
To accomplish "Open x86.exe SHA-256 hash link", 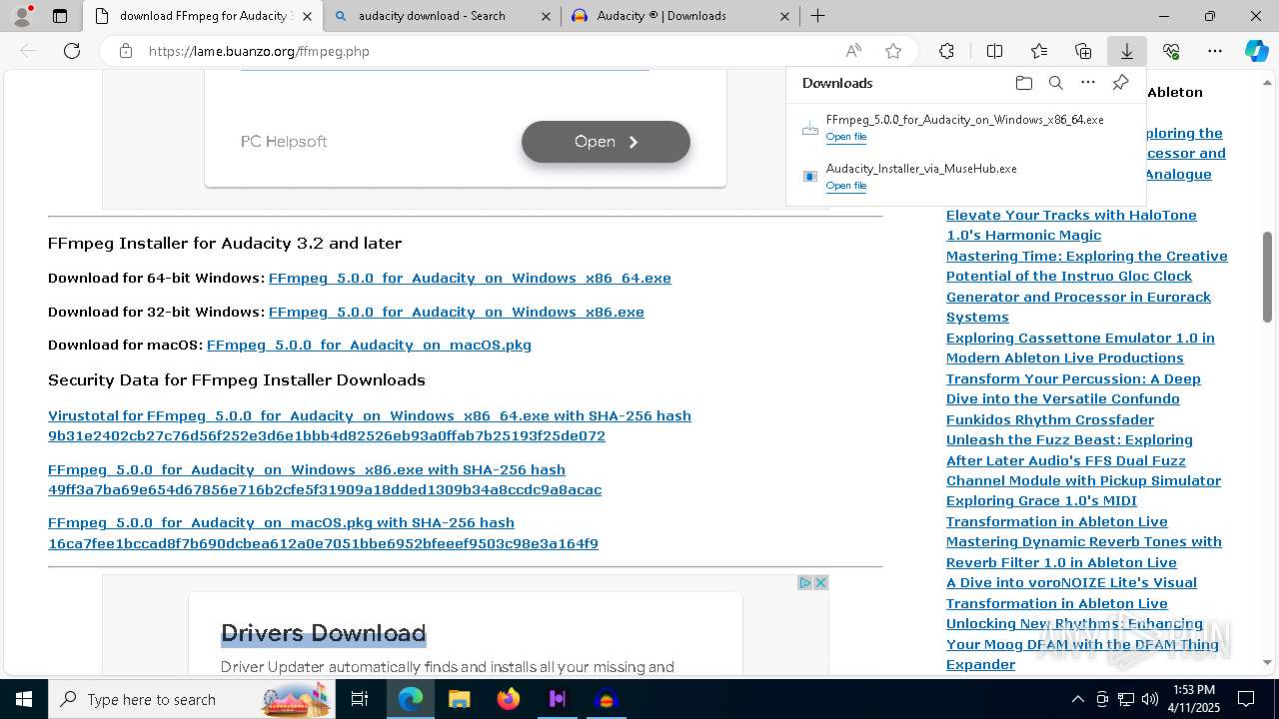I will (x=325, y=479).
